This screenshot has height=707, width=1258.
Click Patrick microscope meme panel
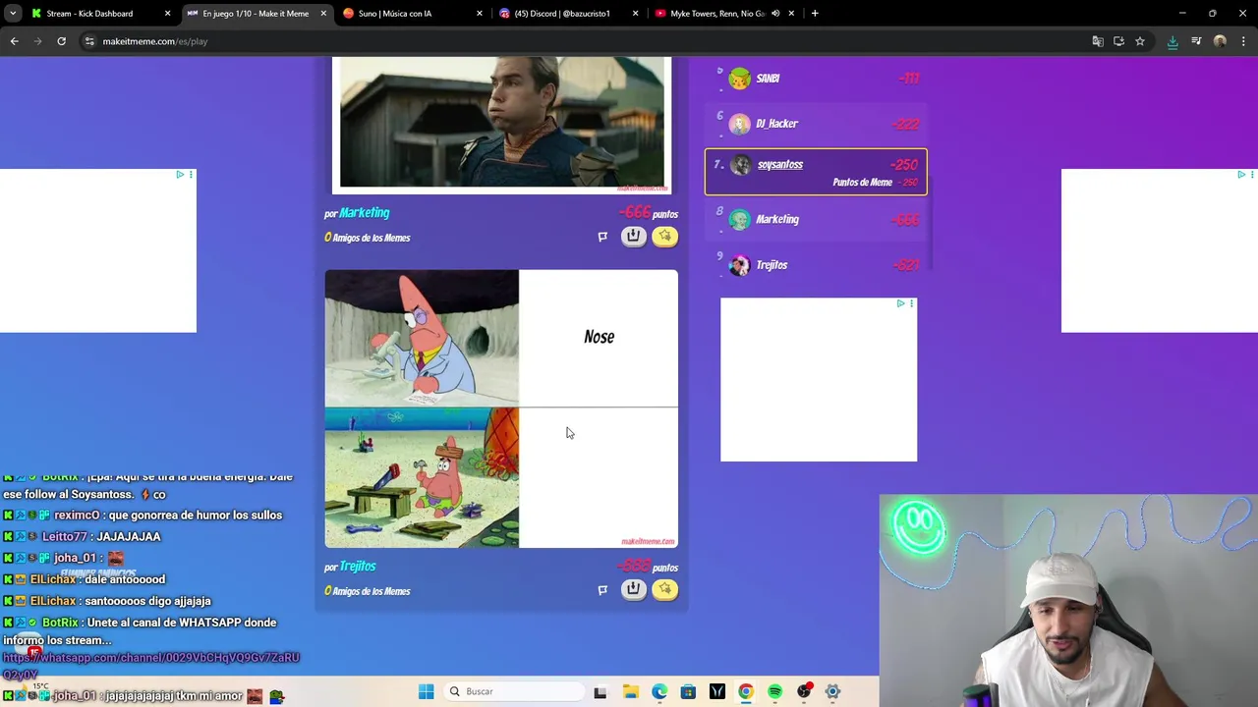[x=422, y=338]
